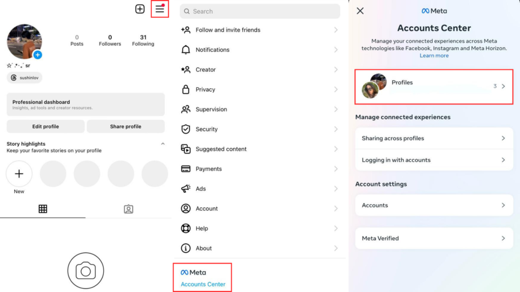Tap the camera icon in empty posts area
Screen dimensions: 520x292
tap(85, 271)
